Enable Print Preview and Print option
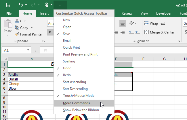The width and height of the screenshot is (187, 120). tap(84, 54)
